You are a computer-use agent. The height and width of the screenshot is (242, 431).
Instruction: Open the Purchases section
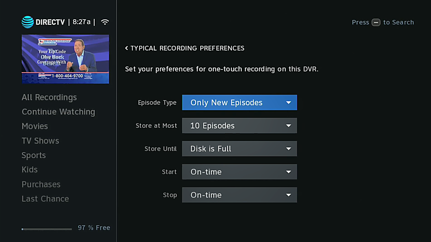tap(41, 184)
